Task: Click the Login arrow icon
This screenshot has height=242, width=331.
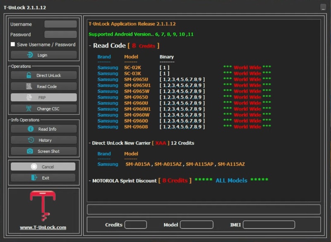Action: (x=30, y=55)
